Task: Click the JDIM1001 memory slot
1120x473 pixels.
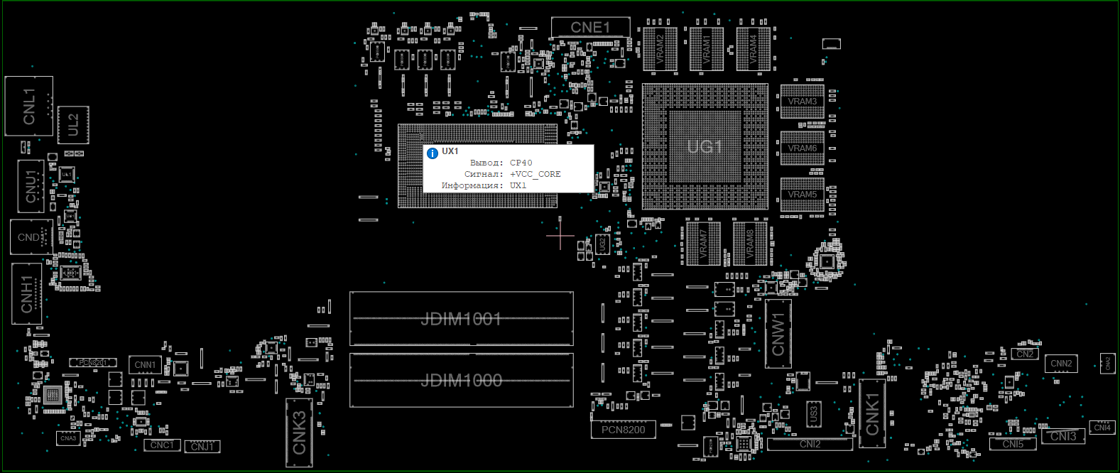Action: coord(461,319)
